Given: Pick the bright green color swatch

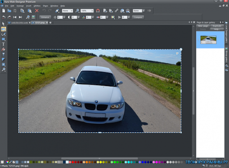Looking at the screenshot, I should point(114,162).
